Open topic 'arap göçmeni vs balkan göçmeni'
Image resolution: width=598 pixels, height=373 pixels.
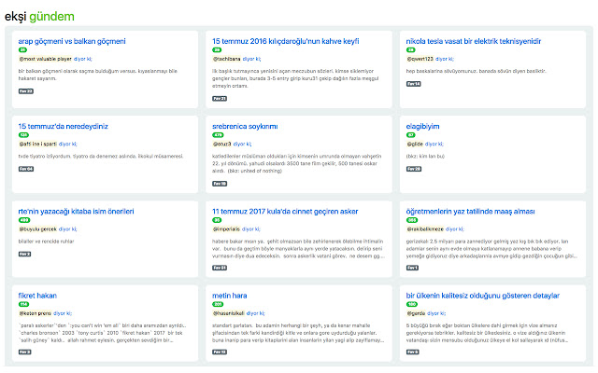click(72, 41)
